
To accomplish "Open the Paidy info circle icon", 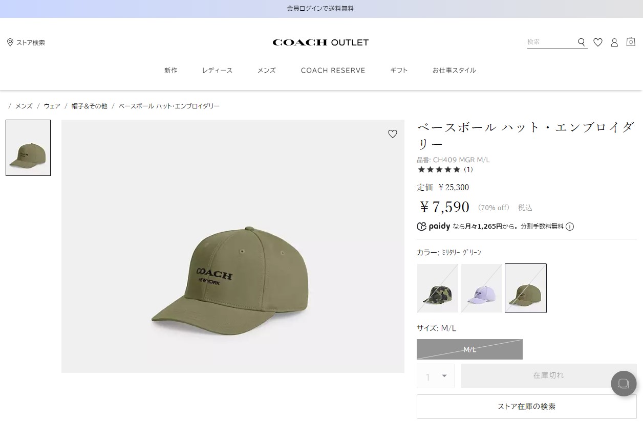I will [570, 227].
